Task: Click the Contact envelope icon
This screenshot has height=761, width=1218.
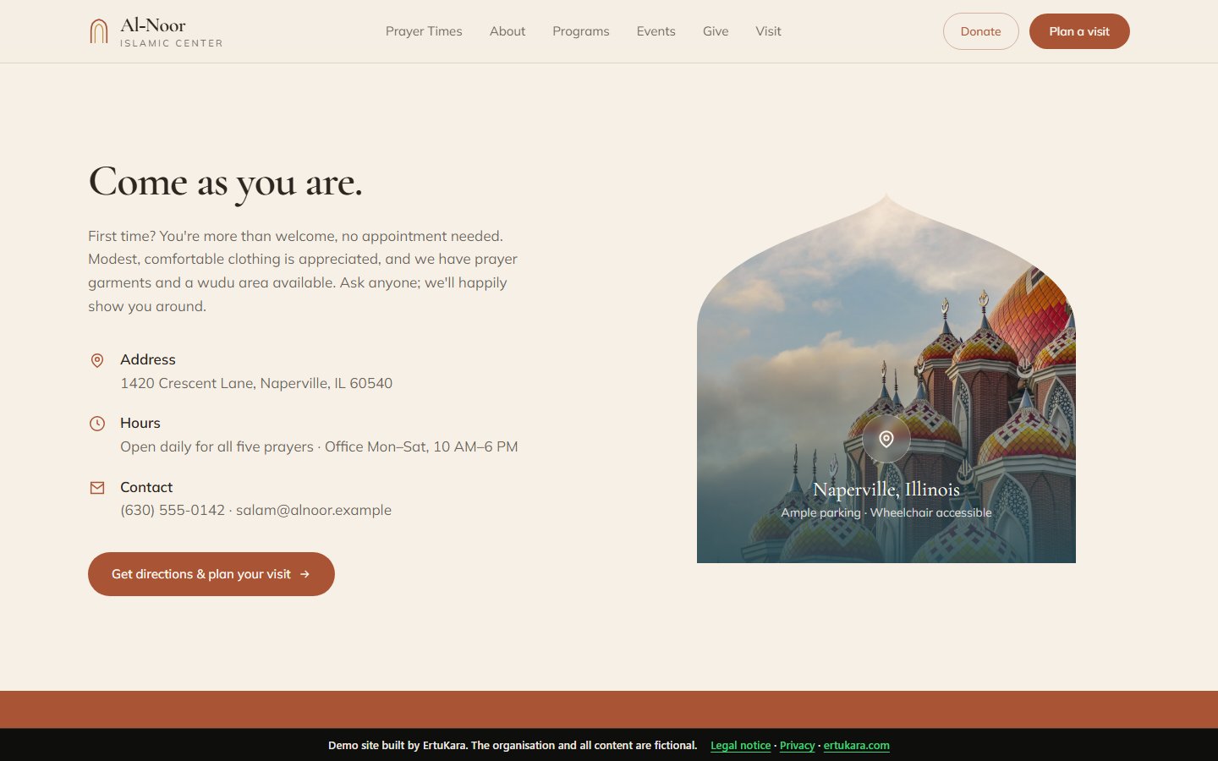Action: click(97, 488)
